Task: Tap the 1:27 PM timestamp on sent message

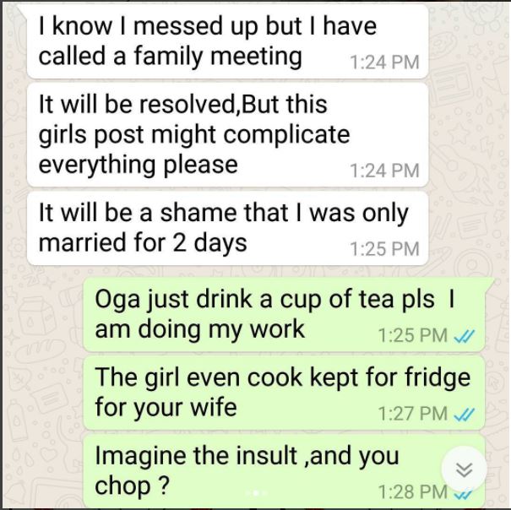Action: tap(412, 414)
